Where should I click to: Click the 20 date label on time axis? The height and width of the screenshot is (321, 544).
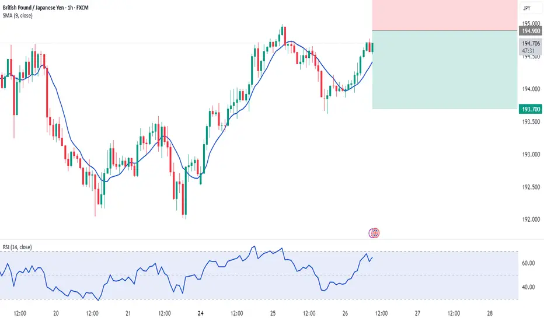coord(56,313)
